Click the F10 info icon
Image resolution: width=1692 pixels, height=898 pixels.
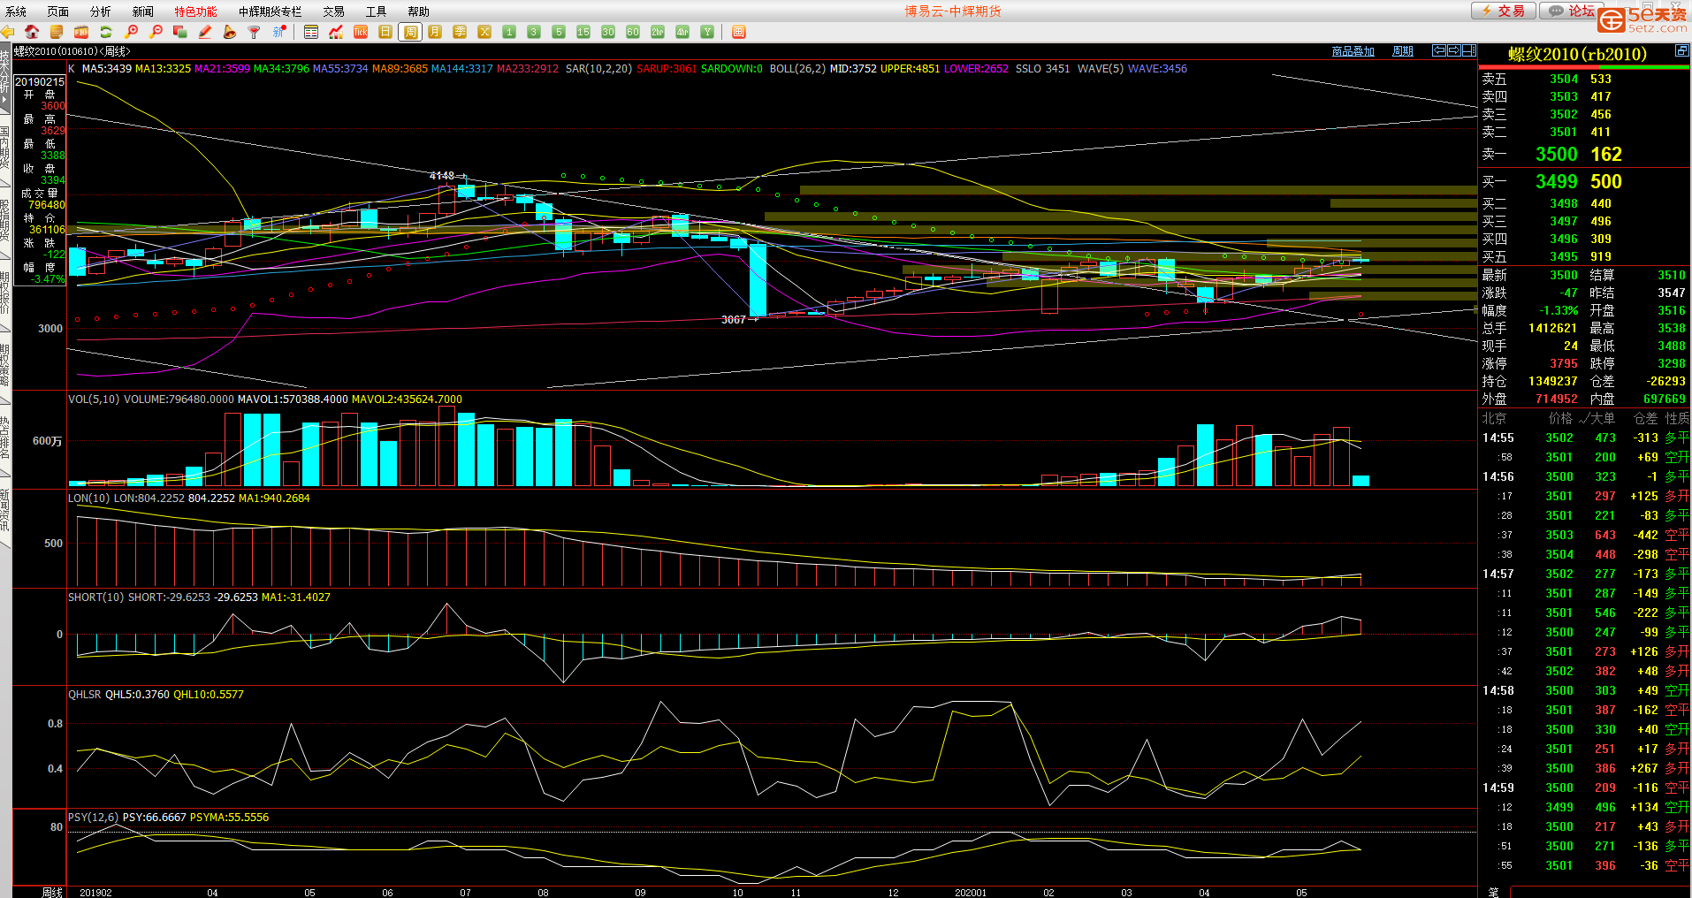(81, 32)
